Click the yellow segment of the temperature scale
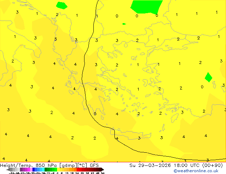This screenshot has width=226, height=174. point(58,169)
